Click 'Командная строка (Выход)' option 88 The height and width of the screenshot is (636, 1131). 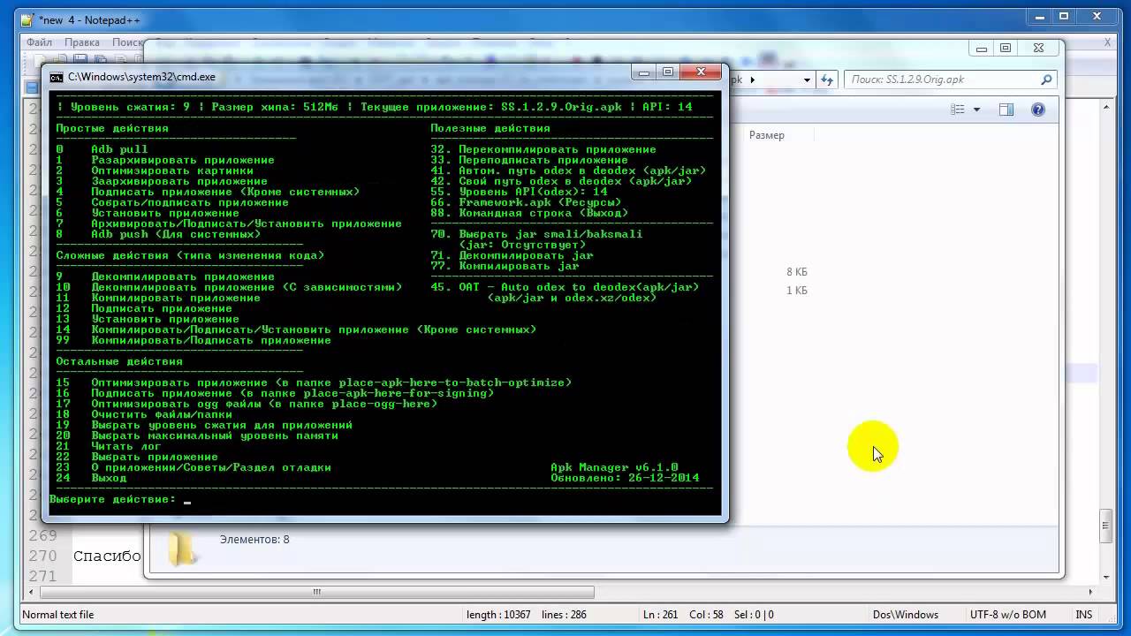(x=543, y=213)
